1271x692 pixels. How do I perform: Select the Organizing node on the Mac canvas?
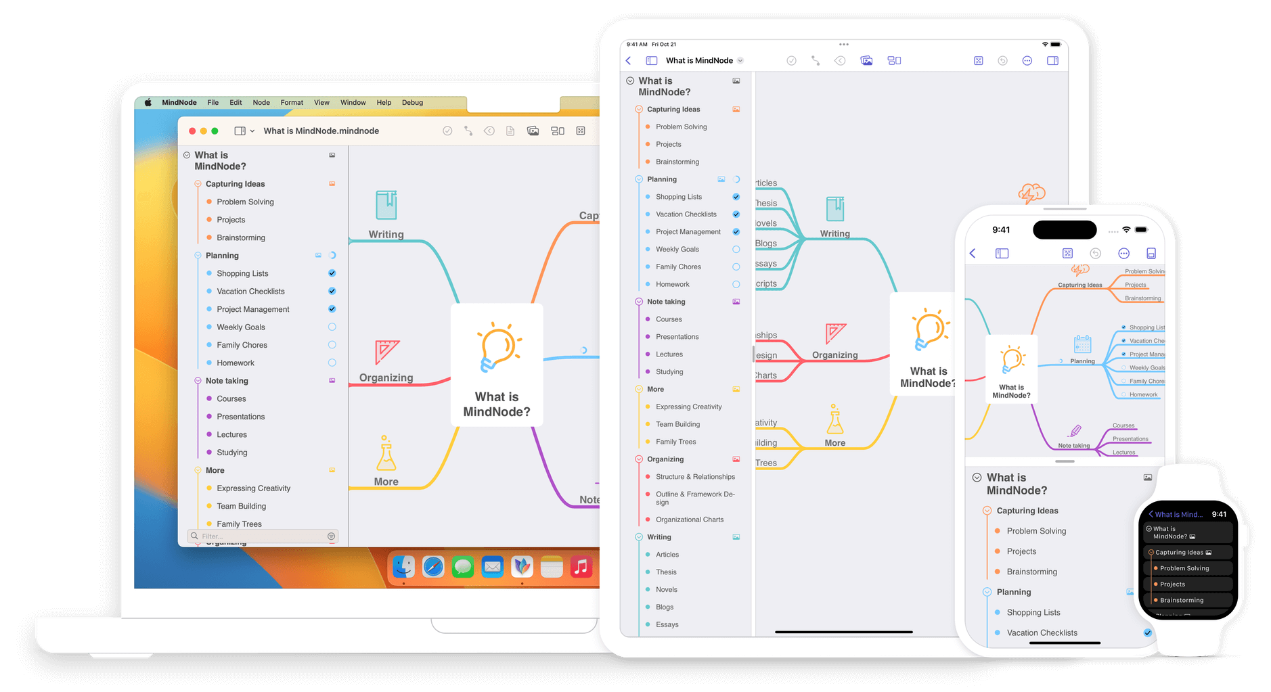tap(386, 377)
